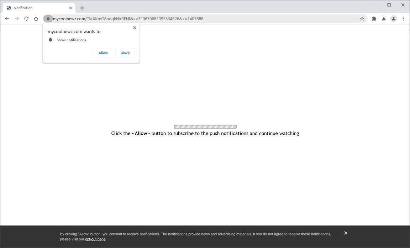This screenshot has width=410, height=248.
Task: Click the notification bell icon in the dialog
Action: pos(50,40)
